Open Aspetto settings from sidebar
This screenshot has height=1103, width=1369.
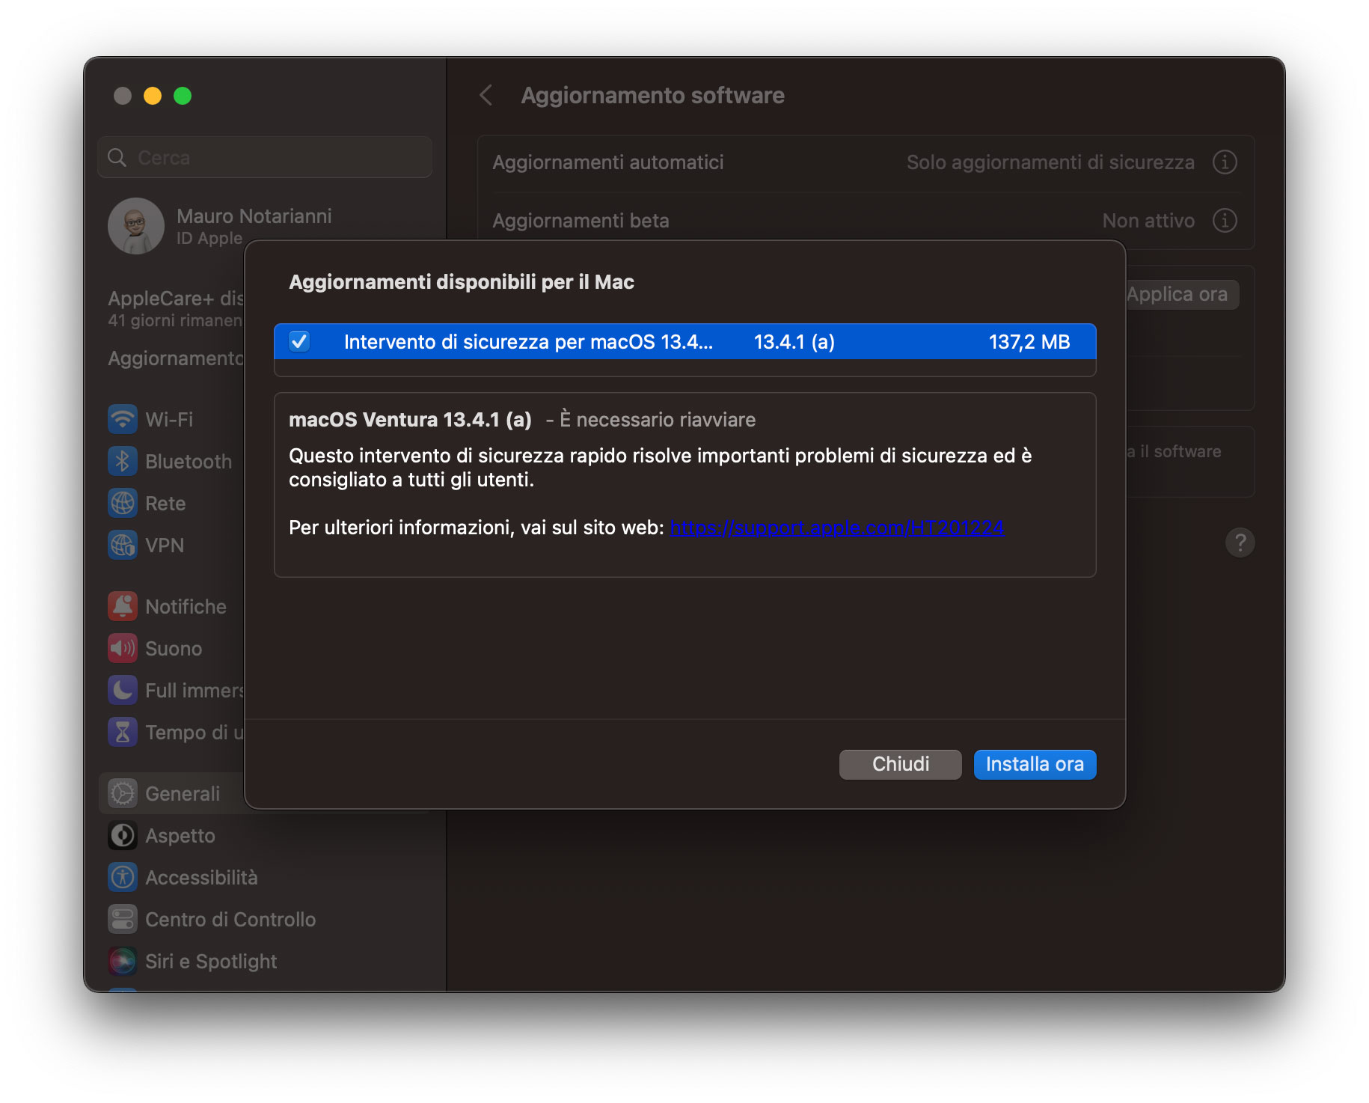tap(123, 835)
